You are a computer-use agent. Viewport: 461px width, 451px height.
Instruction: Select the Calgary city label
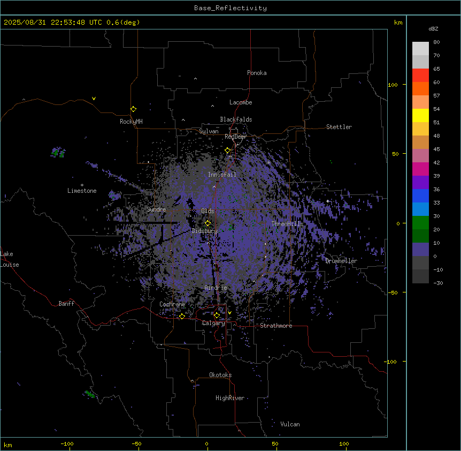pos(213,323)
